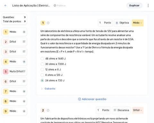Click the pink number 2 badge in the question card
Viewport: 154px width, 123px height.
(x=43, y=110)
